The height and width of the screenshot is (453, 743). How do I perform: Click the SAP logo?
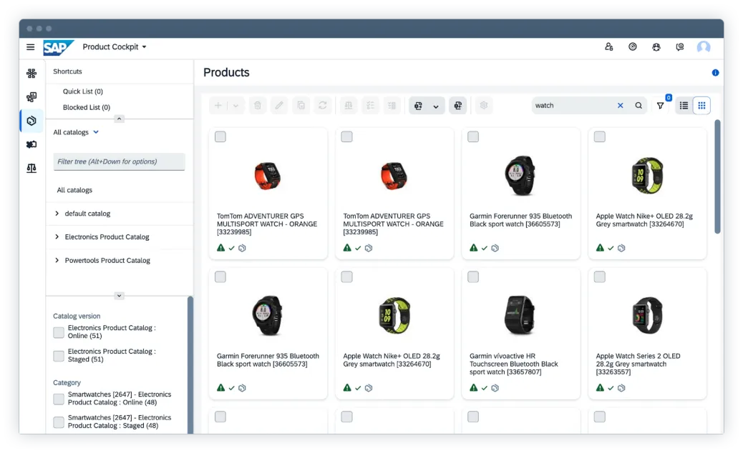58,47
